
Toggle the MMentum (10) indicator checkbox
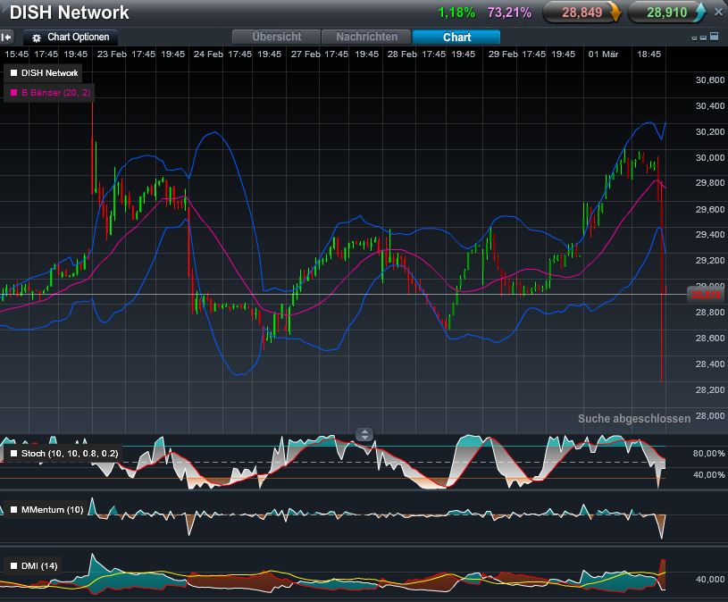tap(14, 510)
